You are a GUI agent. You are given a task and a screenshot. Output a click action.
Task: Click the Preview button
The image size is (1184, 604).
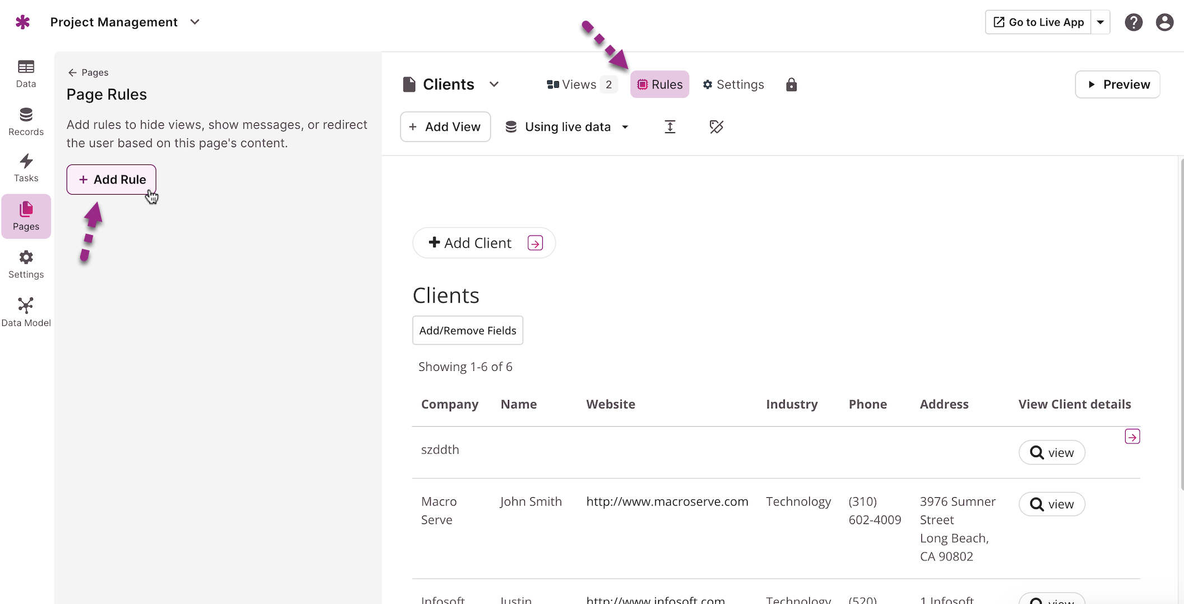(x=1117, y=84)
